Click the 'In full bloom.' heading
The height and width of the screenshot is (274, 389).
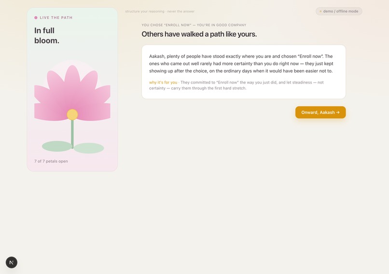(47, 35)
